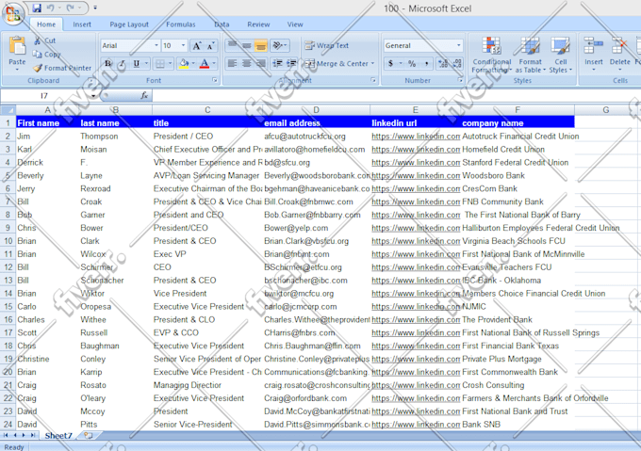Decrease font size with Shrink Font
Image resolution: width=641 pixels, height=451 pixels.
click(210, 46)
